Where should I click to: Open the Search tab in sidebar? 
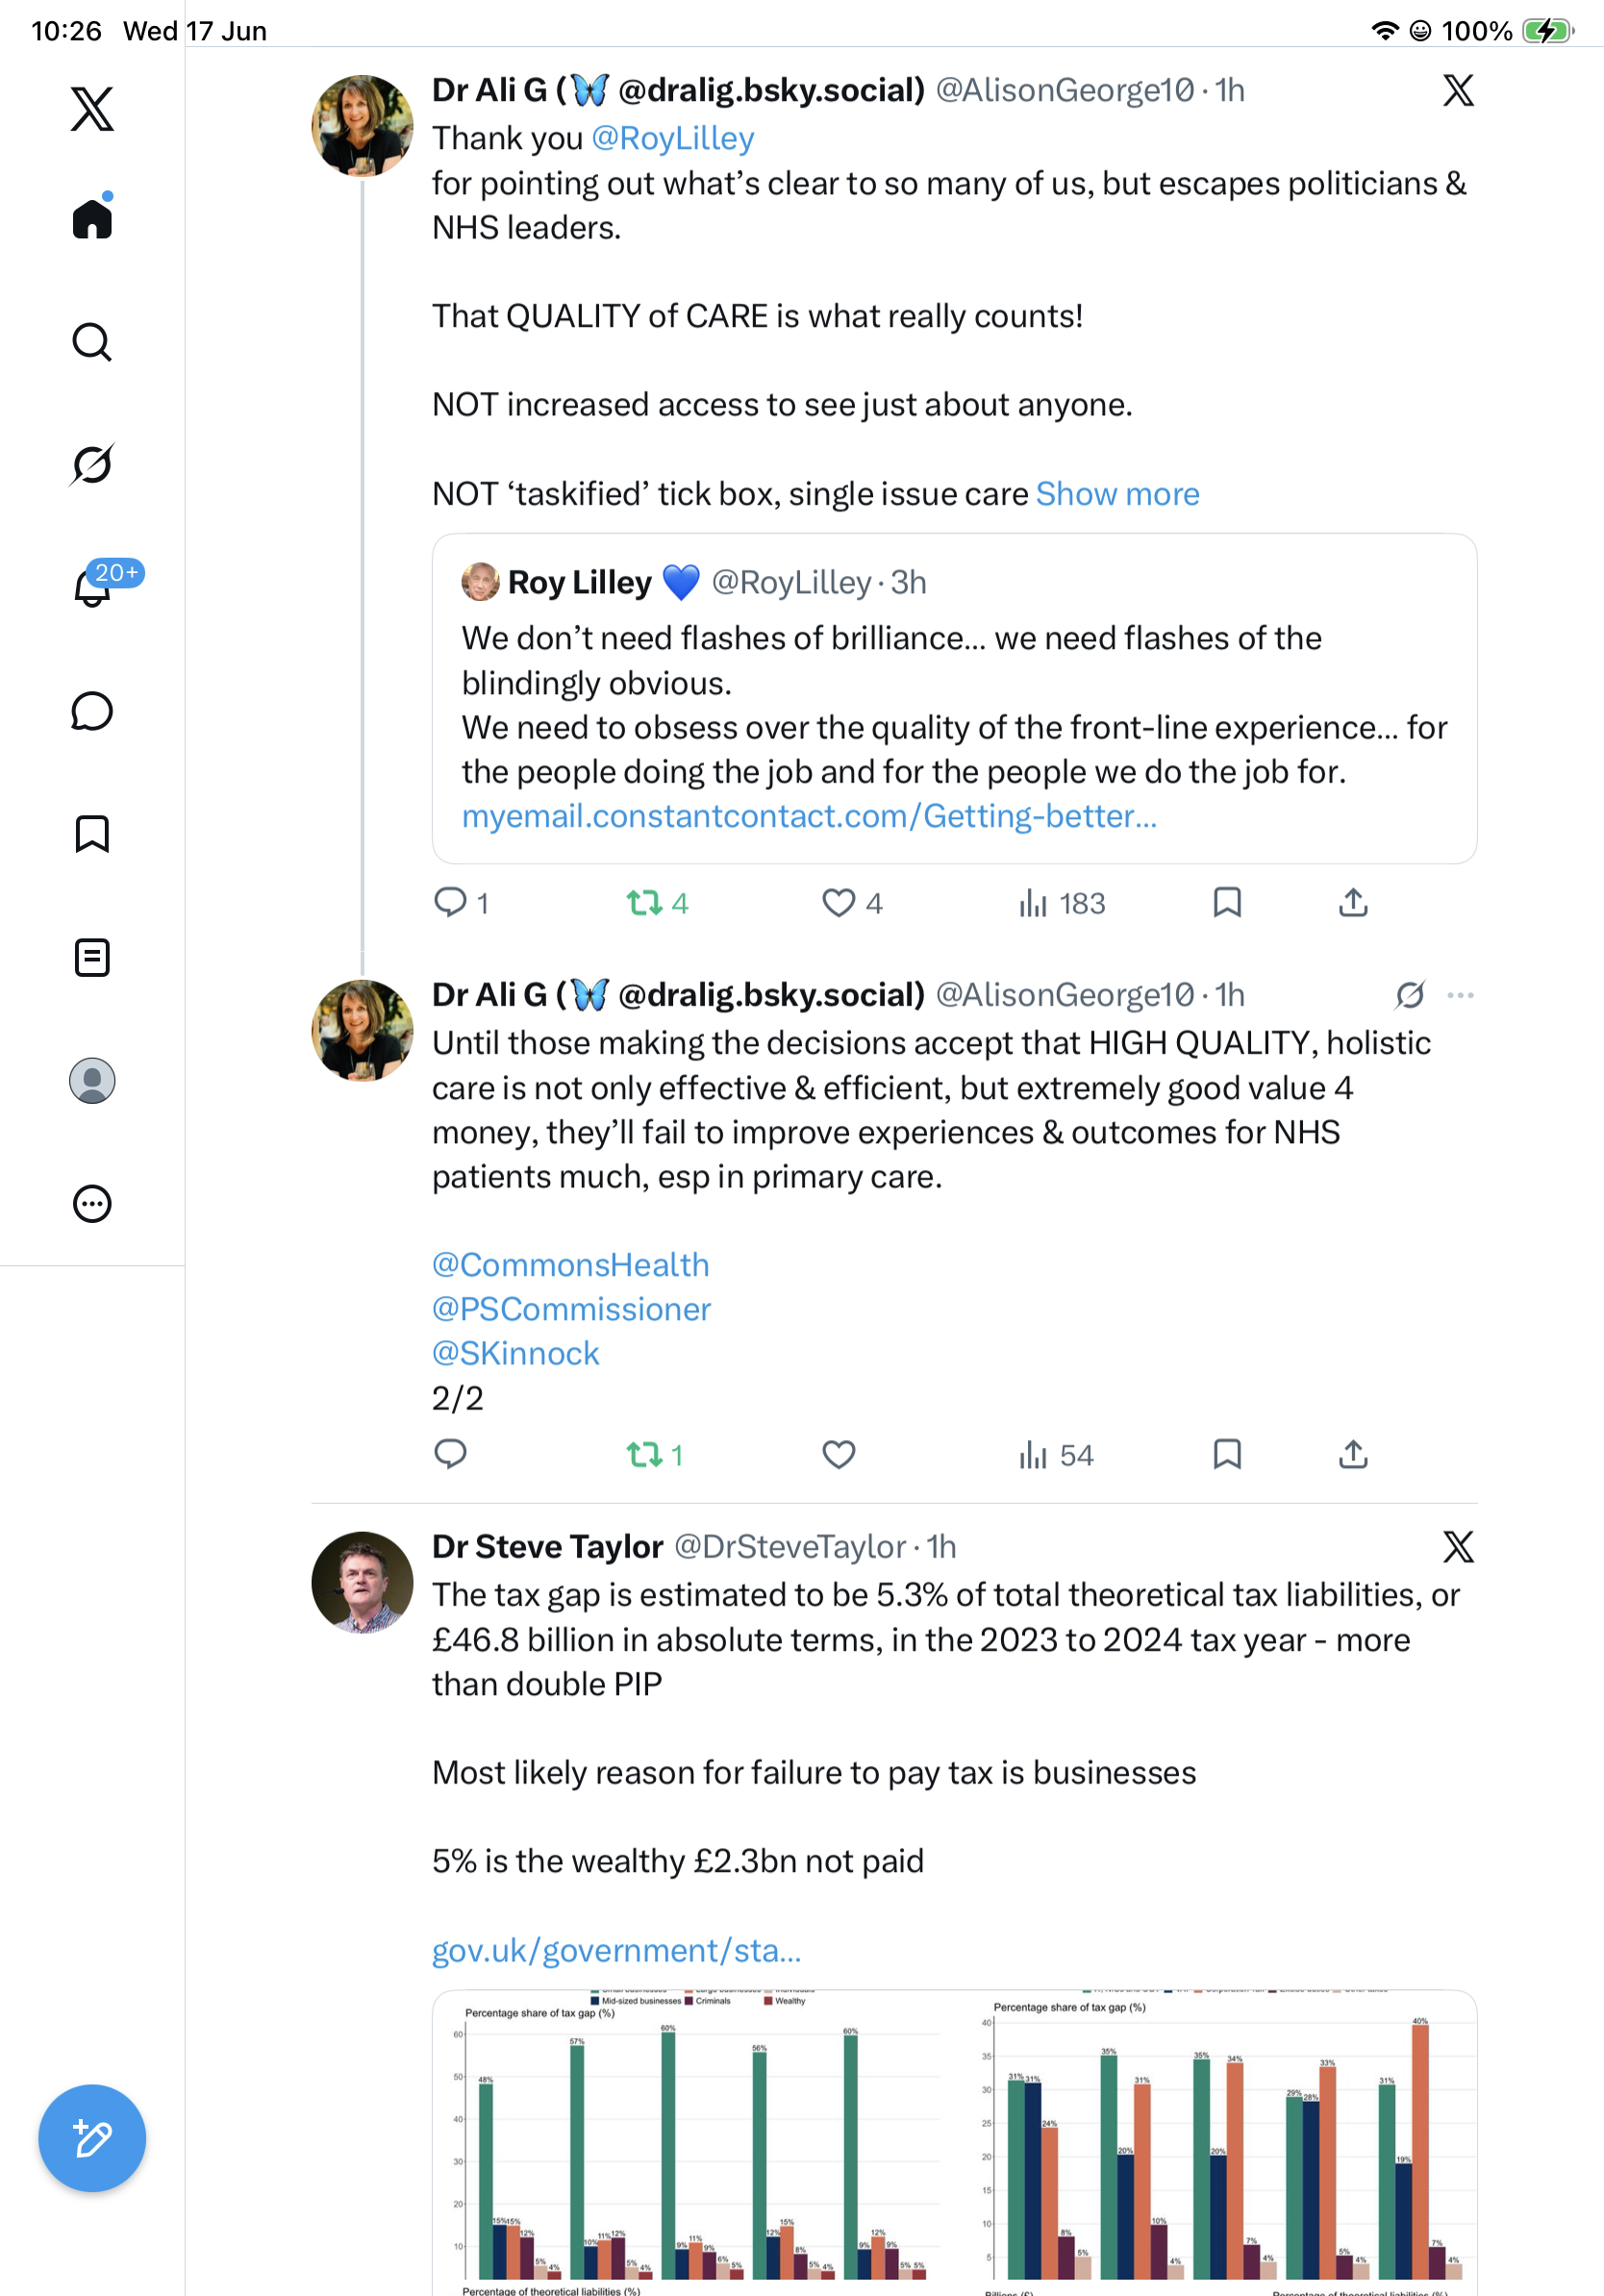click(92, 342)
